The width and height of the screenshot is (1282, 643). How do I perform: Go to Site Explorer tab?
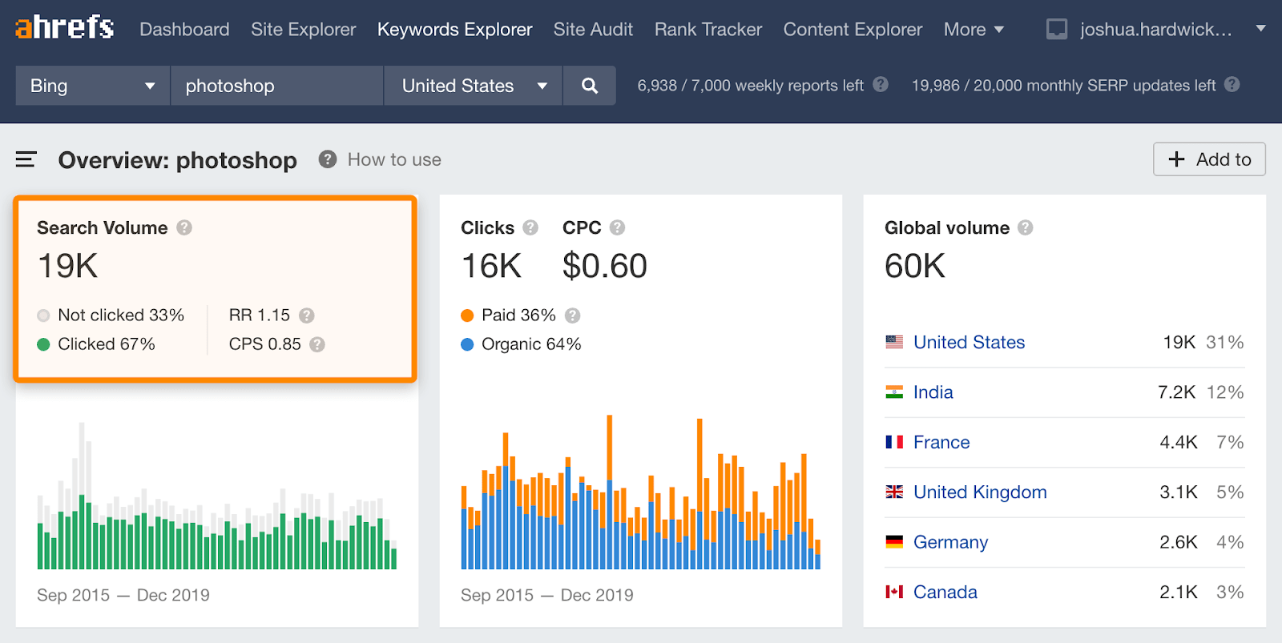click(x=303, y=30)
